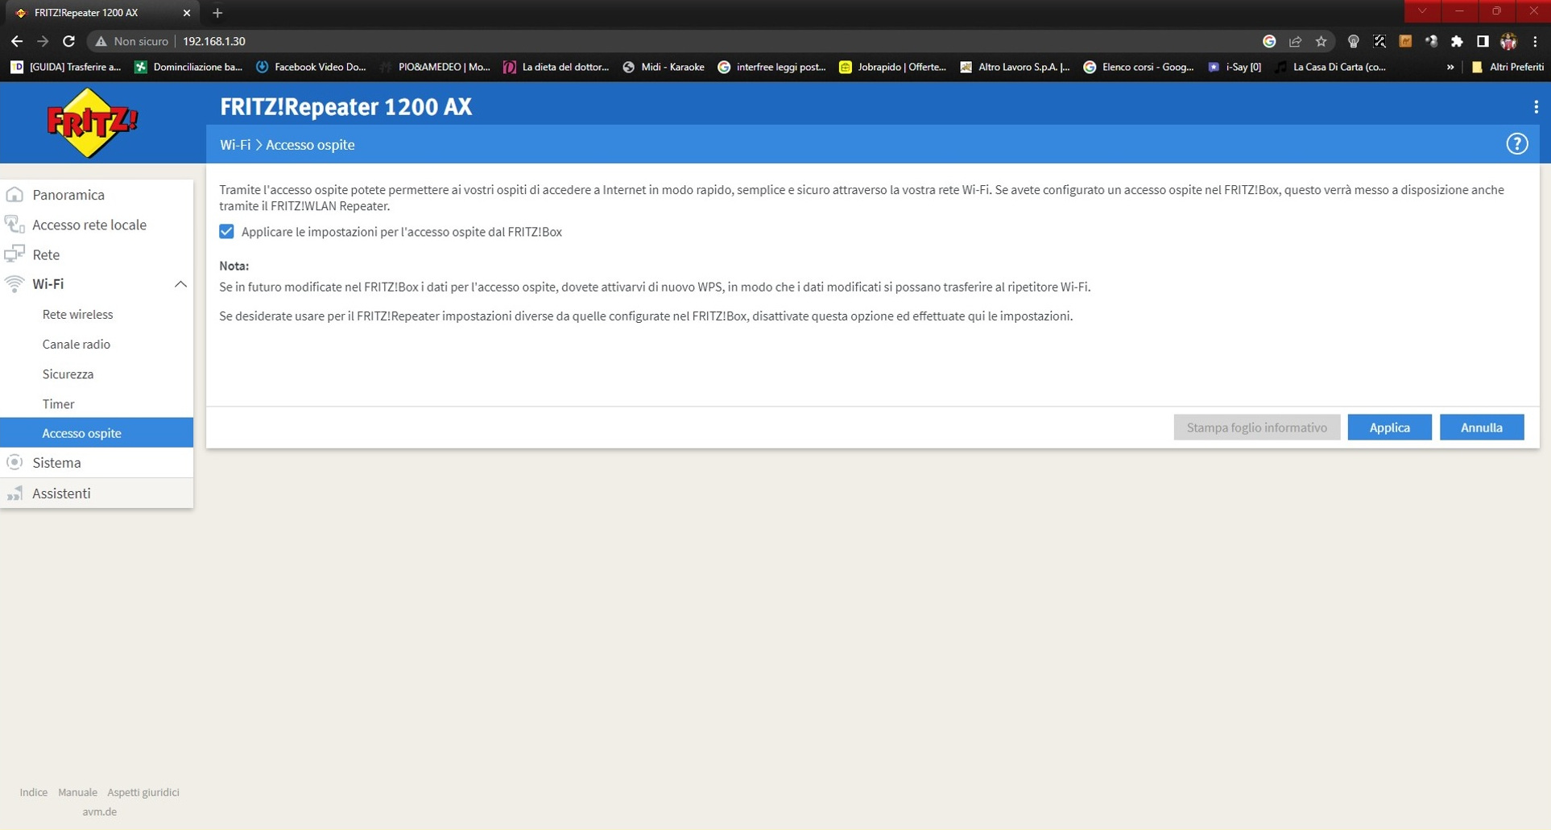The image size is (1551, 830).
Task: Open the Chrome profile avatar
Action: [x=1508, y=41]
